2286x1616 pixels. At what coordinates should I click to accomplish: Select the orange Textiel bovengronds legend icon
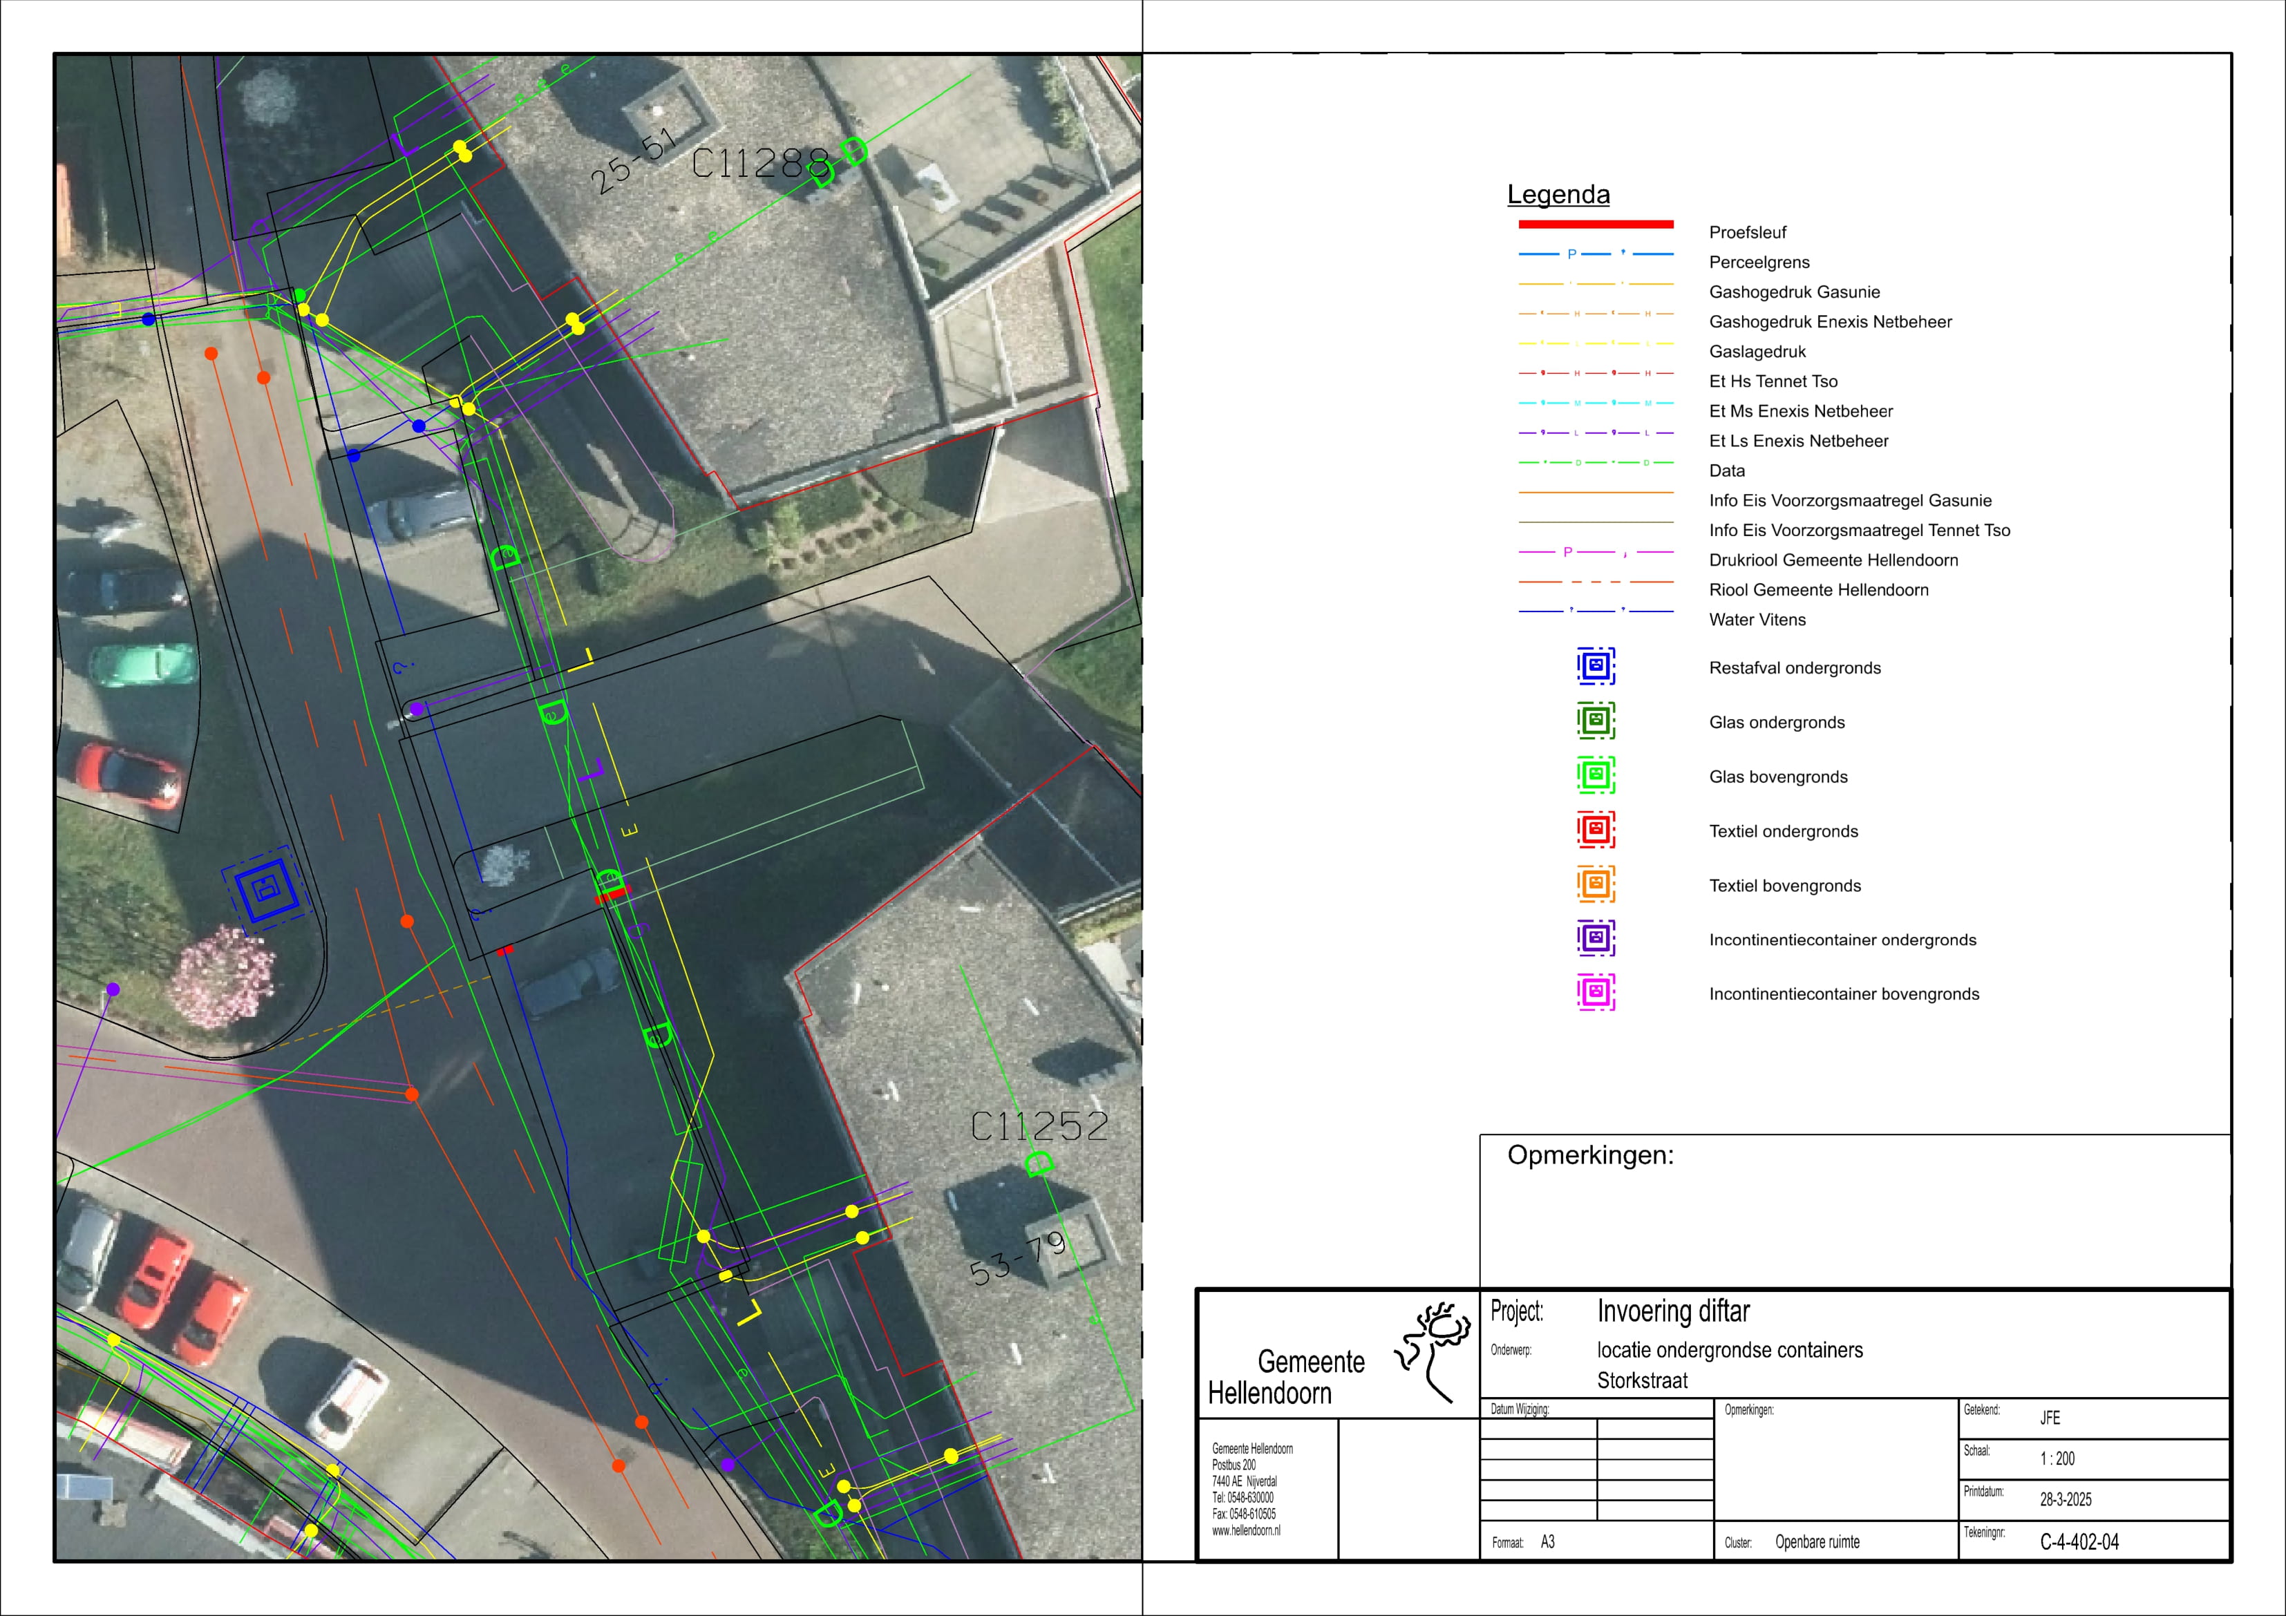[1595, 884]
